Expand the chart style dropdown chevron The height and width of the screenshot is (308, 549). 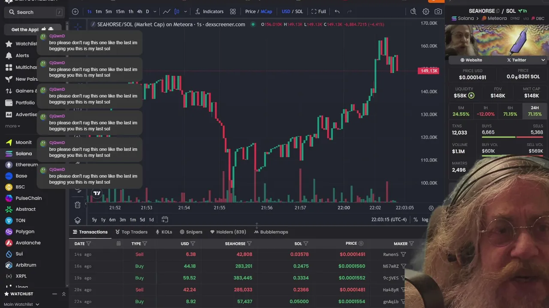185,12
